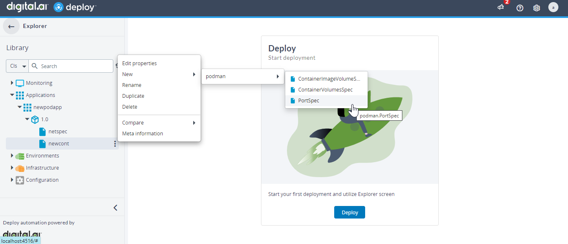Click the Environments icon
The image size is (568, 244).
tap(20, 156)
